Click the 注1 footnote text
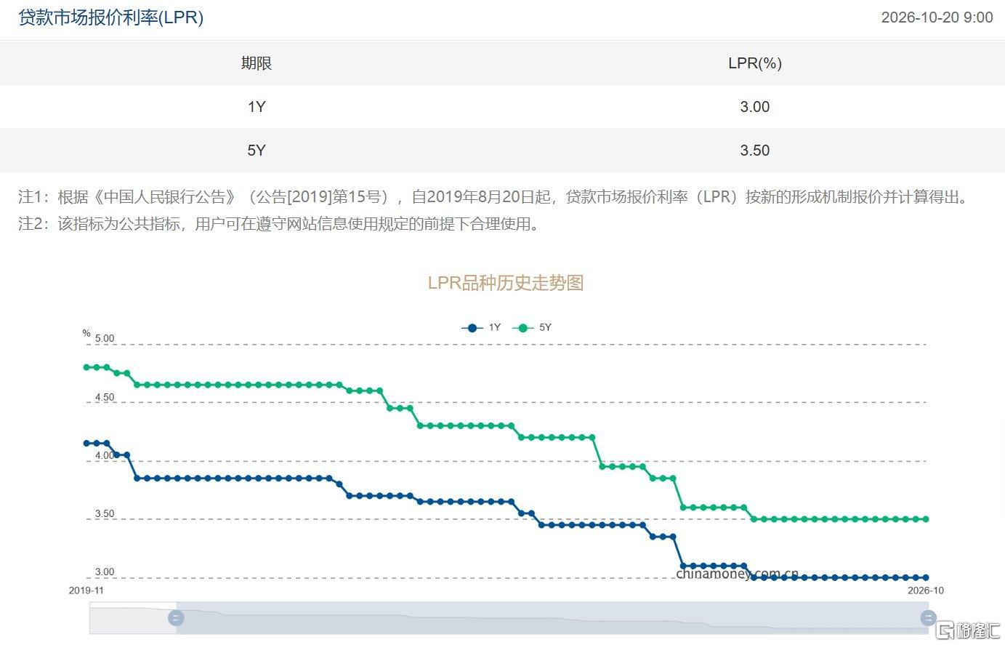The image size is (1005, 645). point(493,196)
